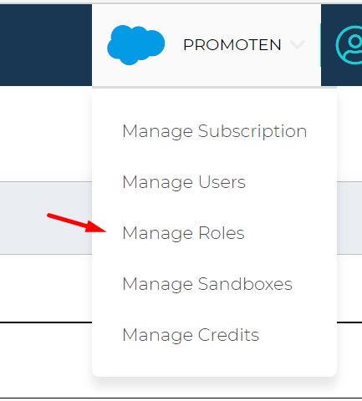Click the dark navy header left of PROMOTEN
362x401 pixels.
46,45
